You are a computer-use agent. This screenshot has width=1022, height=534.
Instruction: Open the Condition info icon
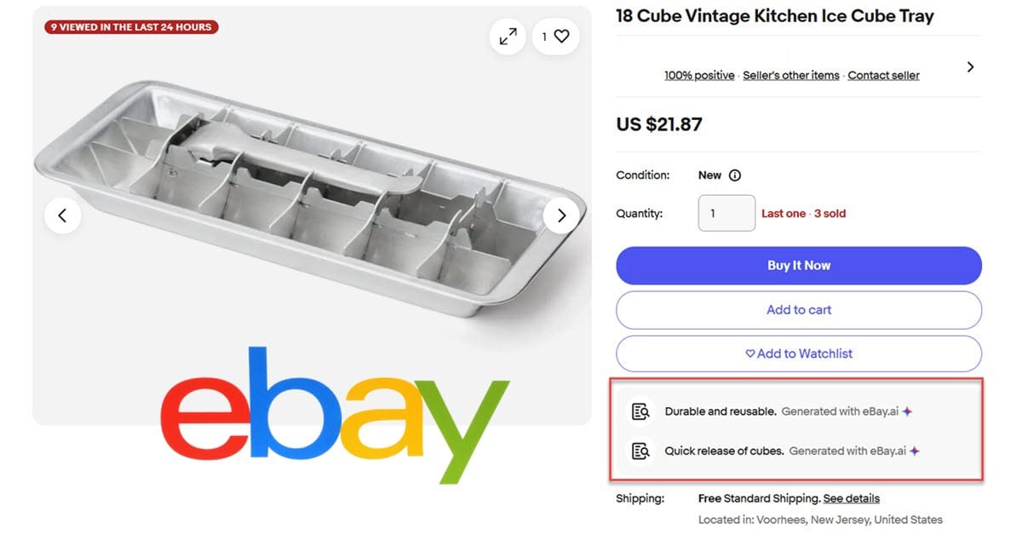[735, 175]
